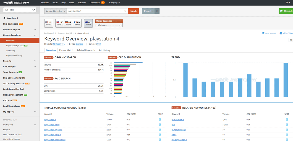Open the Video Tutorial link
This screenshot has height=141, width=293.
coord(286,33)
